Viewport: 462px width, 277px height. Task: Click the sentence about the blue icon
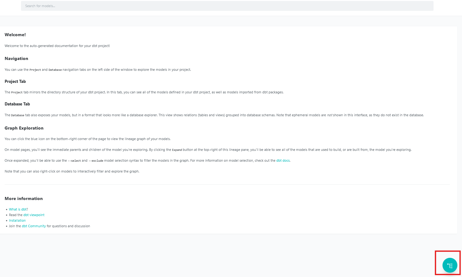point(88,139)
